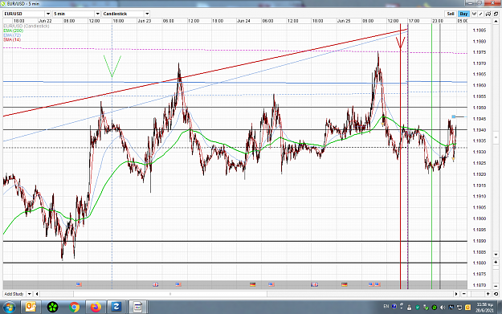Click the horizontal zoom in plus button
Viewport: 502px width, 314px height.
click(x=488, y=294)
